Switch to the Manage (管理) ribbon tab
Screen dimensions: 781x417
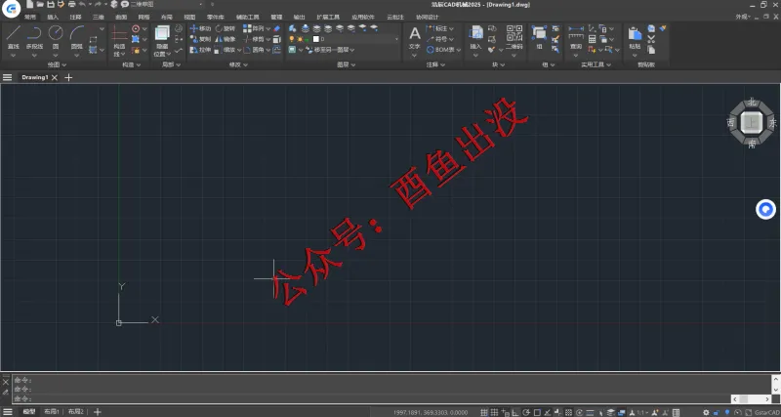point(276,17)
